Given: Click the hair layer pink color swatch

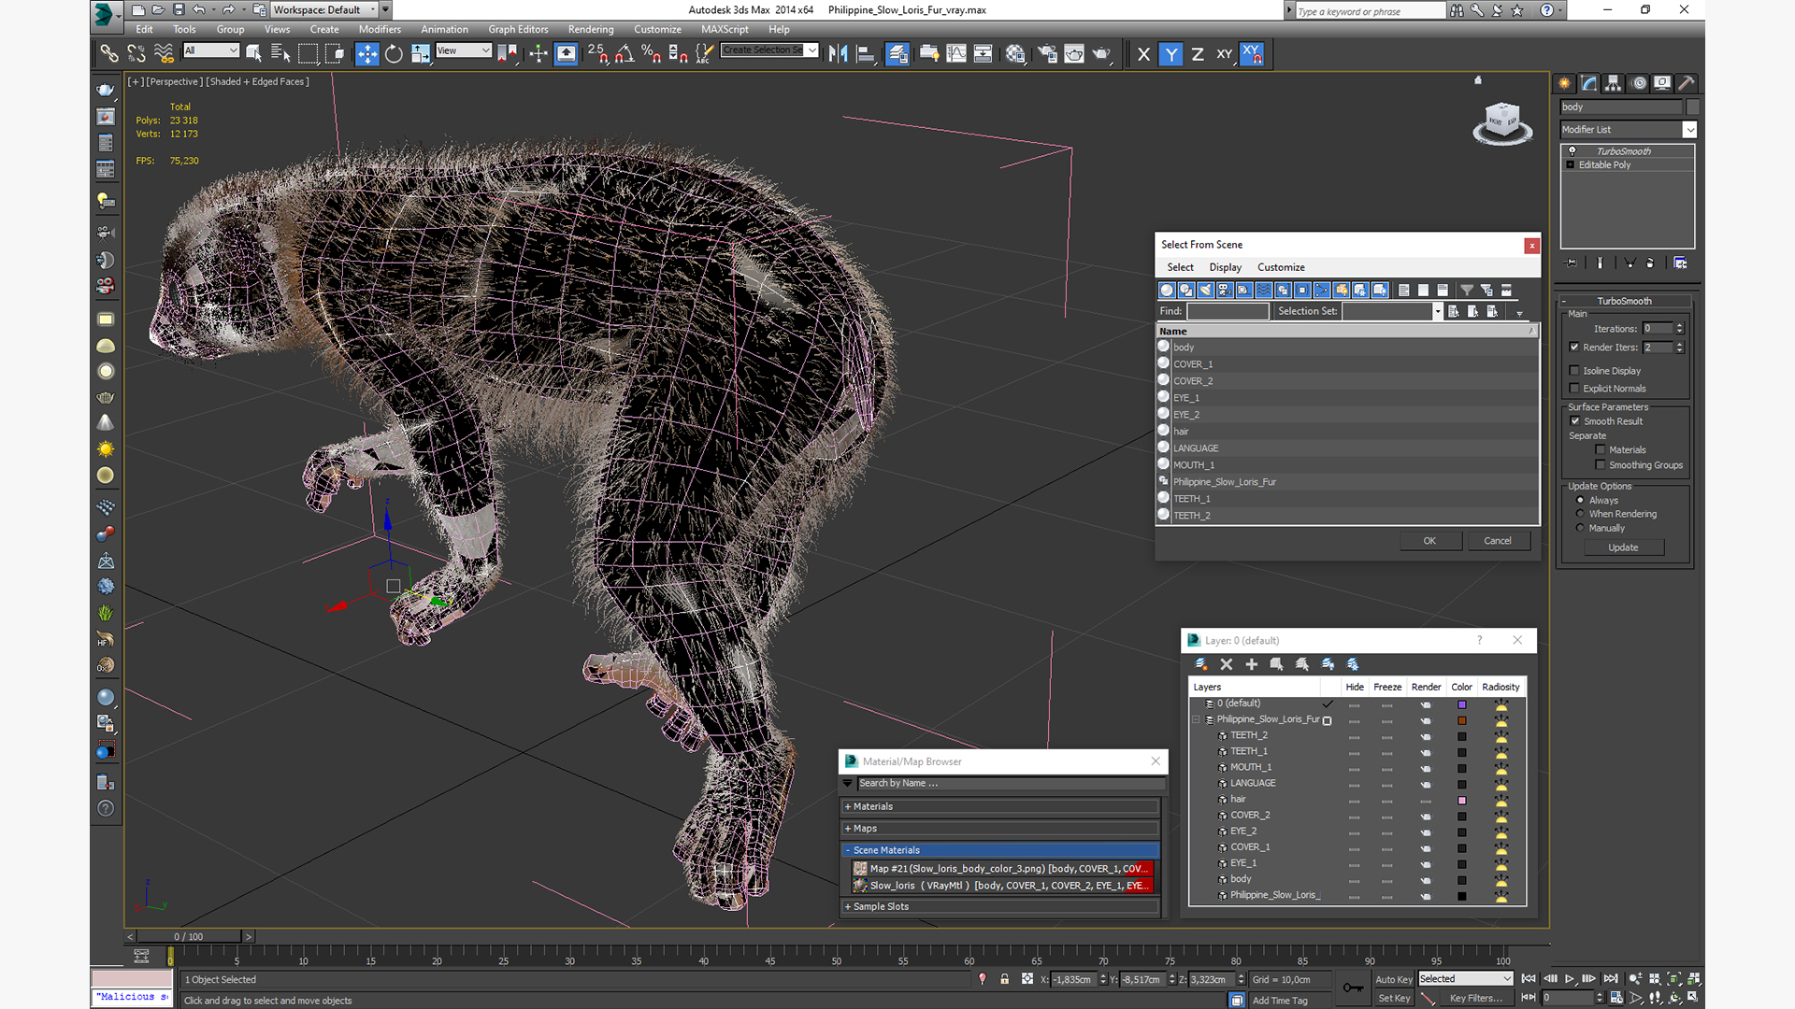Looking at the screenshot, I should click(x=1462, y=801).
